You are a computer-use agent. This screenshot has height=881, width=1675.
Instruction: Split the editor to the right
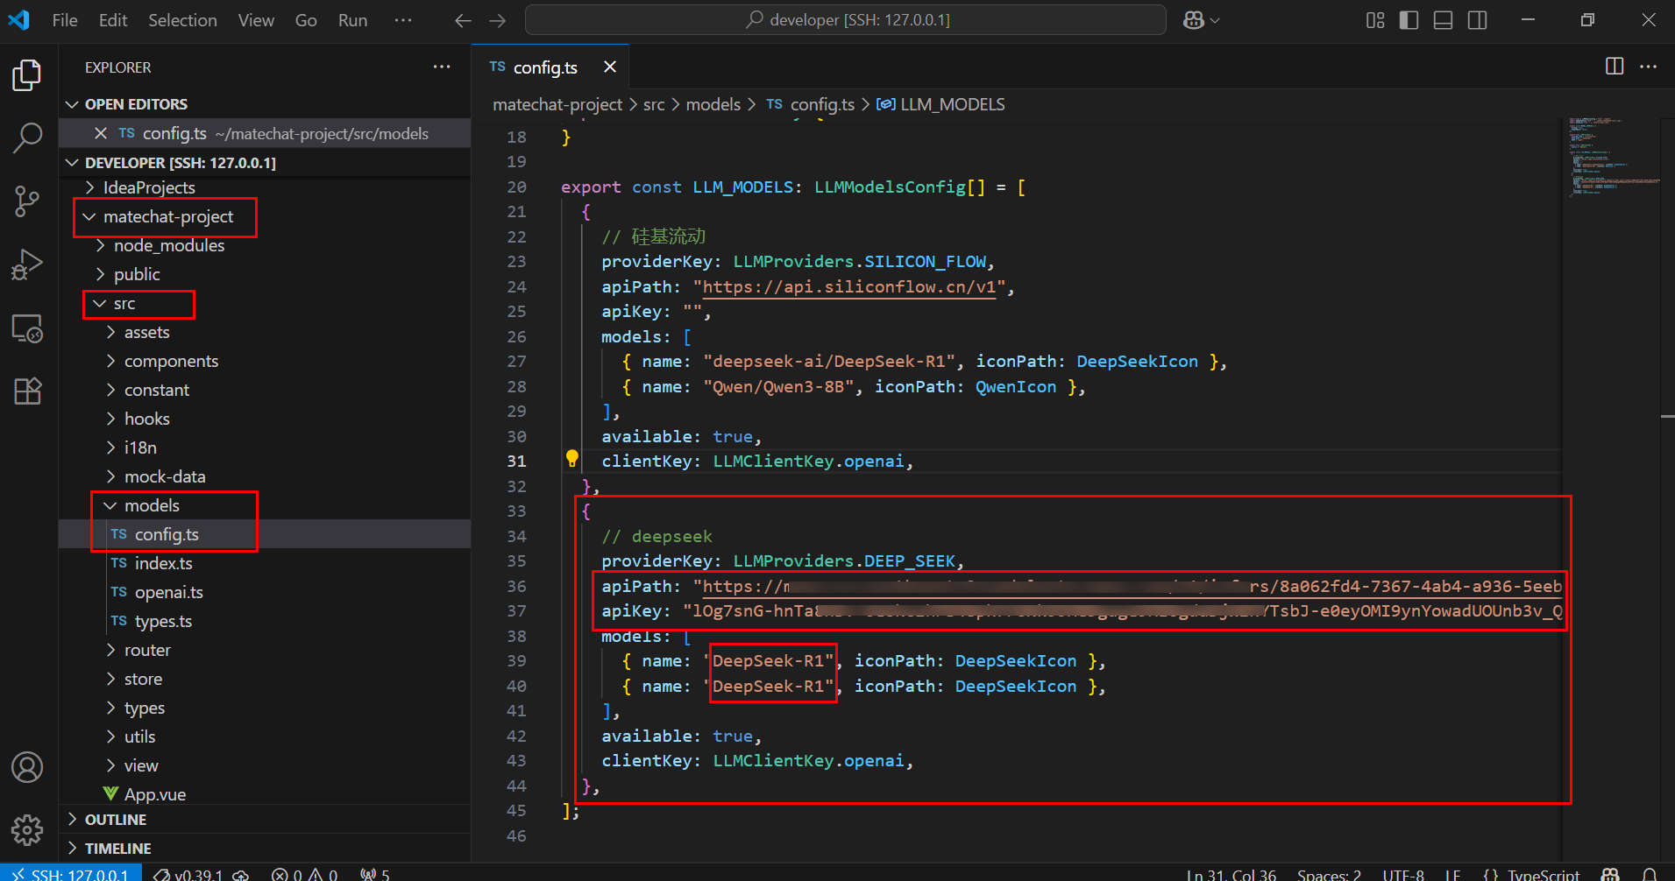pos(1615,67)
